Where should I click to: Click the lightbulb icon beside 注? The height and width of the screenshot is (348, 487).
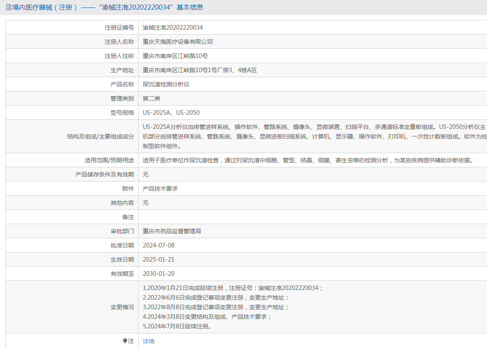pos(125,341)
